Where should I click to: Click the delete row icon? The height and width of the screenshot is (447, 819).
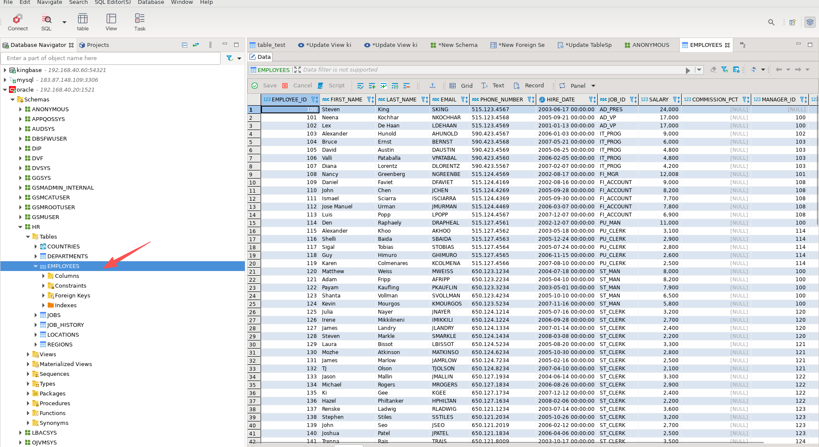pos(407,86)
